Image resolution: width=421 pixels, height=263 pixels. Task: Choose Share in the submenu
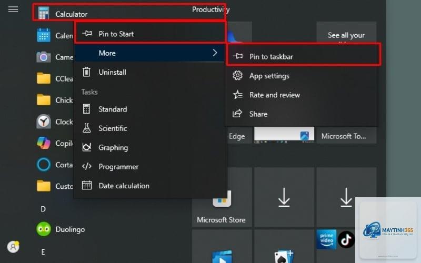302,114
